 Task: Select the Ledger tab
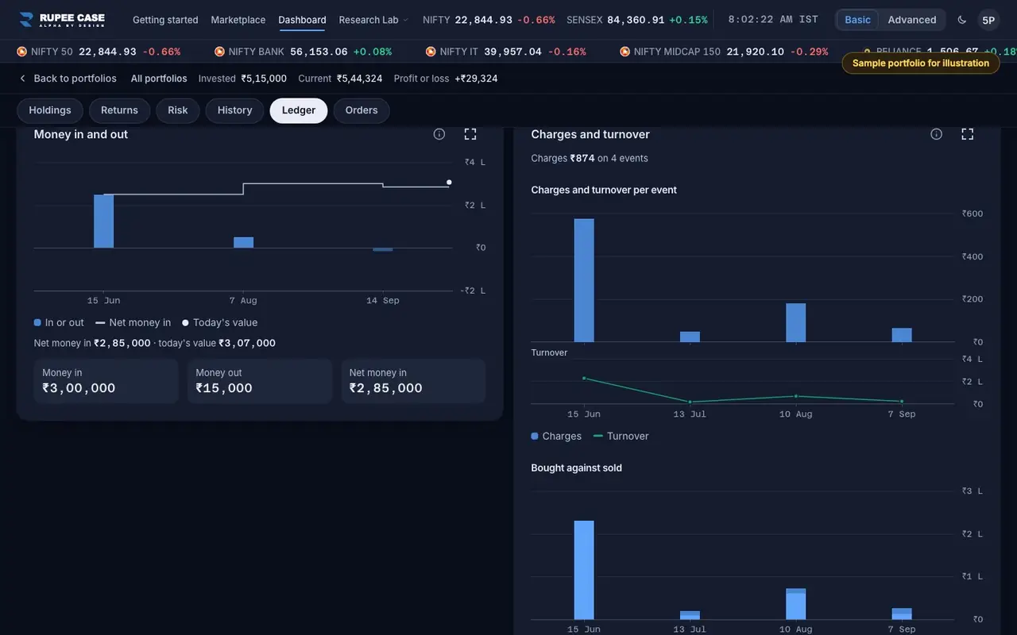(x=299, y=110)
